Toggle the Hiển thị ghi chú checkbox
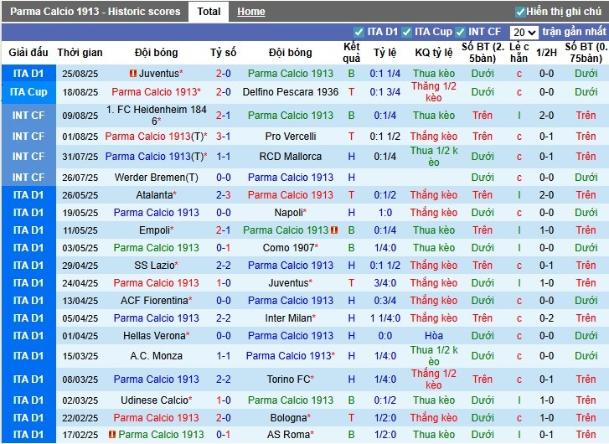Image resolution: width=609 pixels, height=444 pixels. [x=520, y=12]
